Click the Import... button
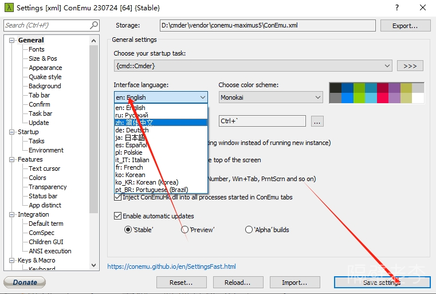Image resolution: width=436 pixels, height=294 pixels. 294,283
